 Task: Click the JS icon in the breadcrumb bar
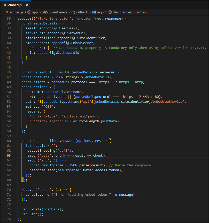(7, 12)
